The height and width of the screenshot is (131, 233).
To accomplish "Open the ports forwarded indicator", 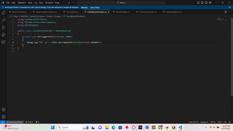I will [x=37, y=122].
